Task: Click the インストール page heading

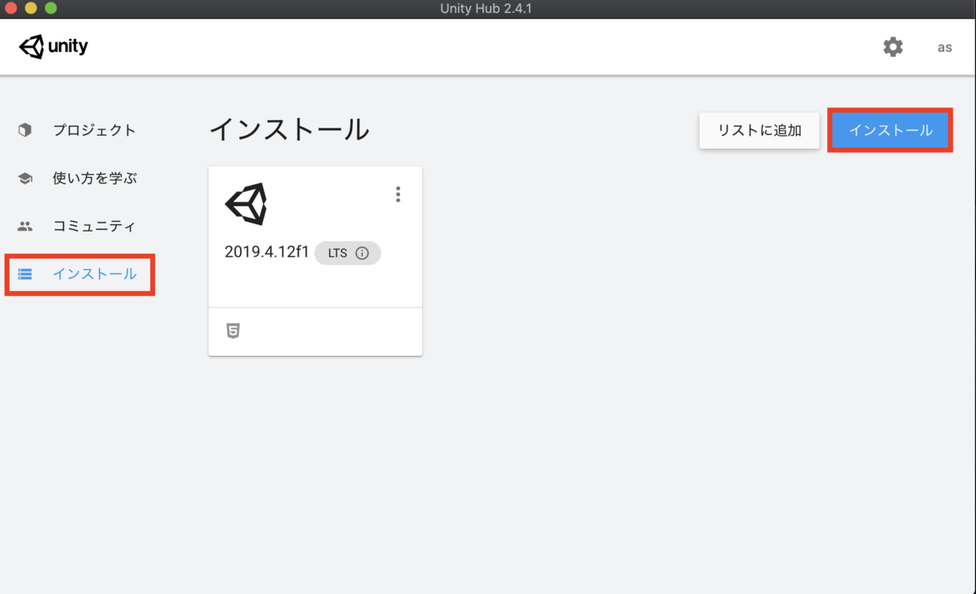Action: 290,130
